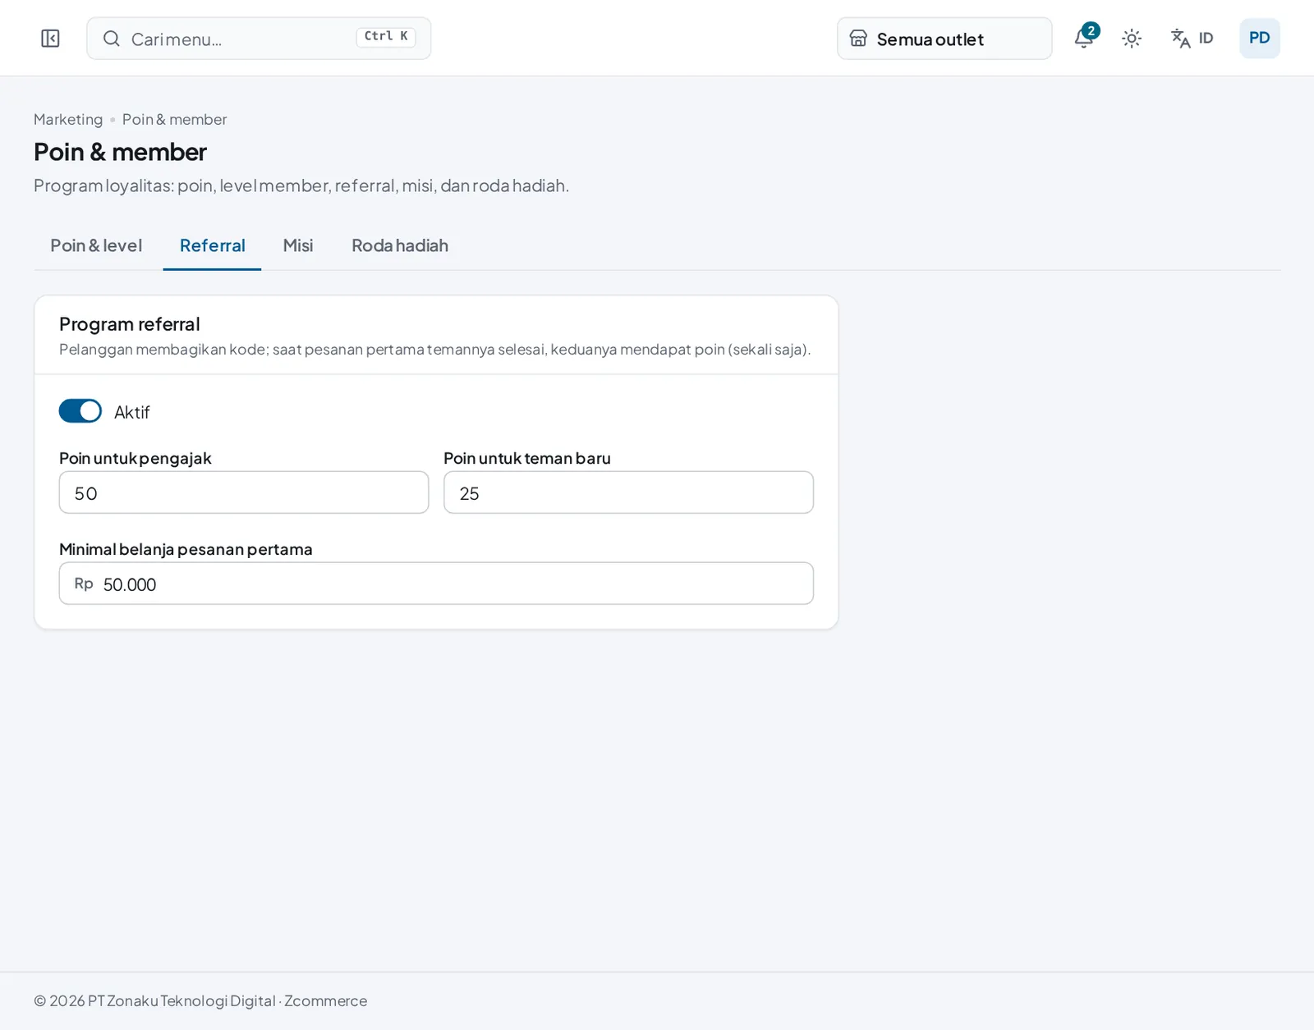Switch language via ID translate icon
This screenshot has height=1030, width=1314.
(x=1192, y=39)
